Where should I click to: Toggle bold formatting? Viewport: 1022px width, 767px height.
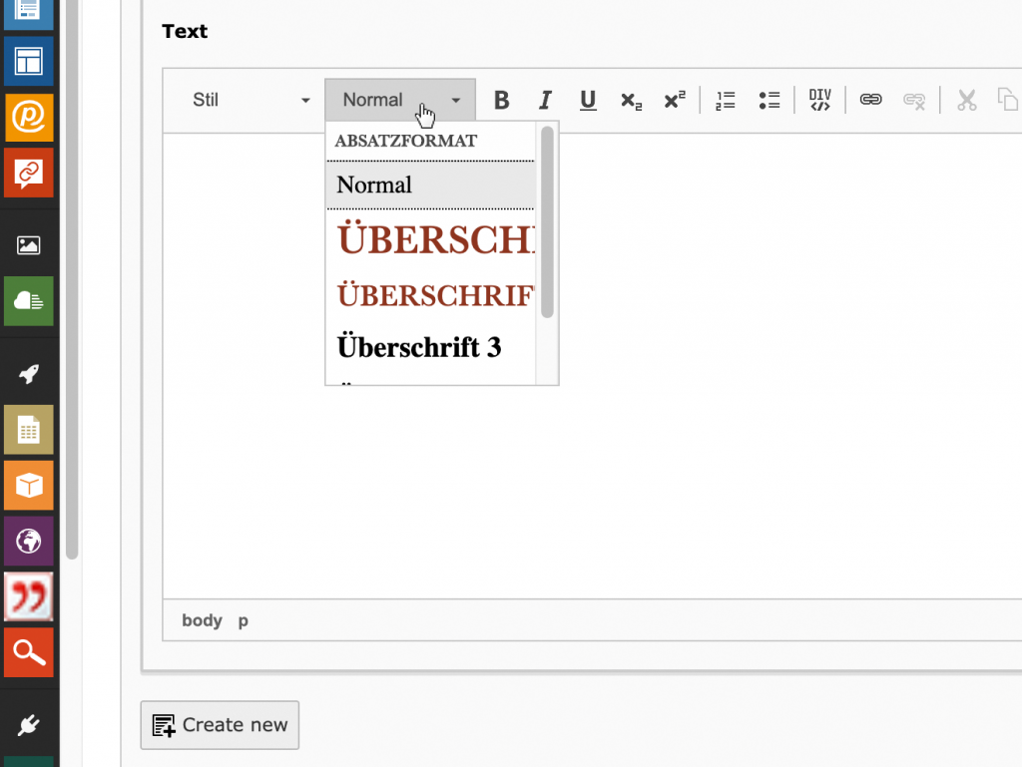[x=501, y=101]
